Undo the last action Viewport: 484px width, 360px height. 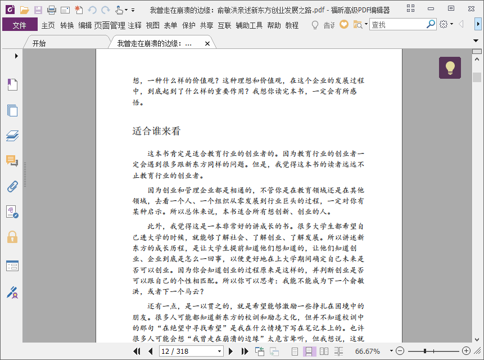point(92,10)
